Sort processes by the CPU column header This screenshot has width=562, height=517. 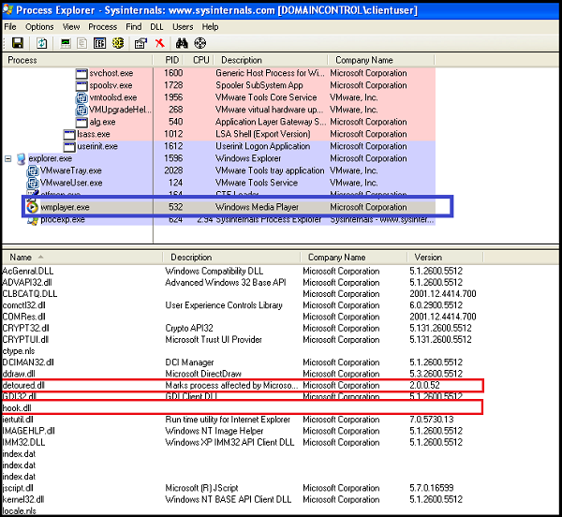(x=199, y=60)
